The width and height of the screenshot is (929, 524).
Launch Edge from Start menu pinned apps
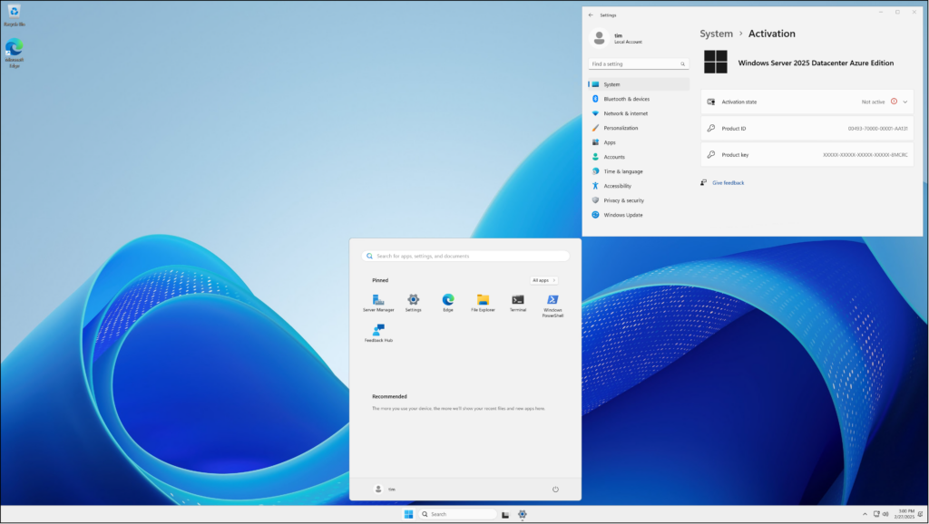[448, 303]
